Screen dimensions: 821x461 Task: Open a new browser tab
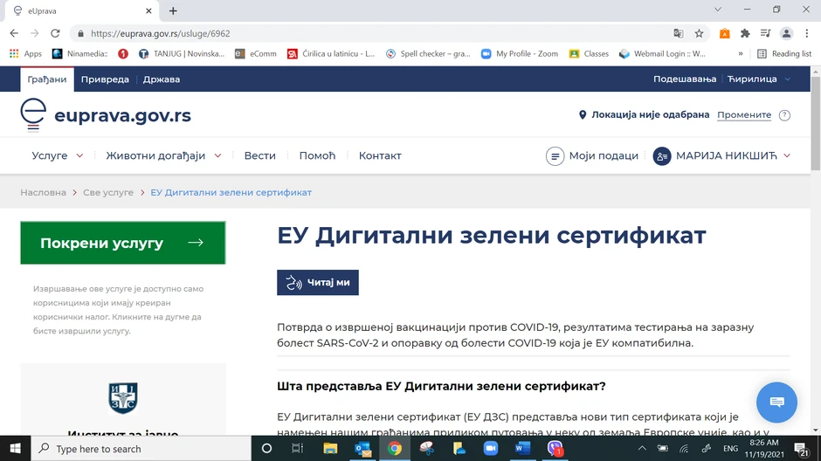click(173, 10)
